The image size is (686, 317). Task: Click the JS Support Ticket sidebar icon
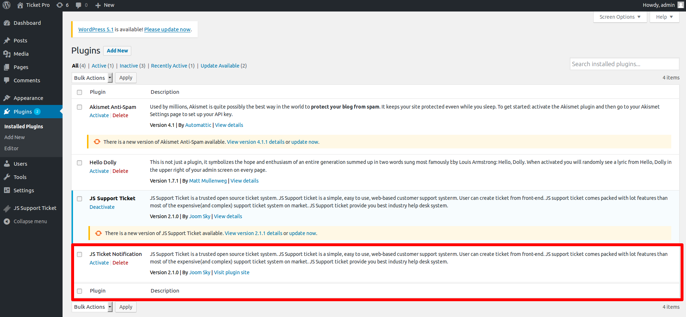tap(7, 208)
